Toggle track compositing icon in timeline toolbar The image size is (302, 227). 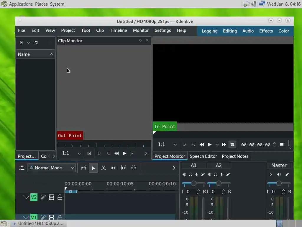click(83, 168)
